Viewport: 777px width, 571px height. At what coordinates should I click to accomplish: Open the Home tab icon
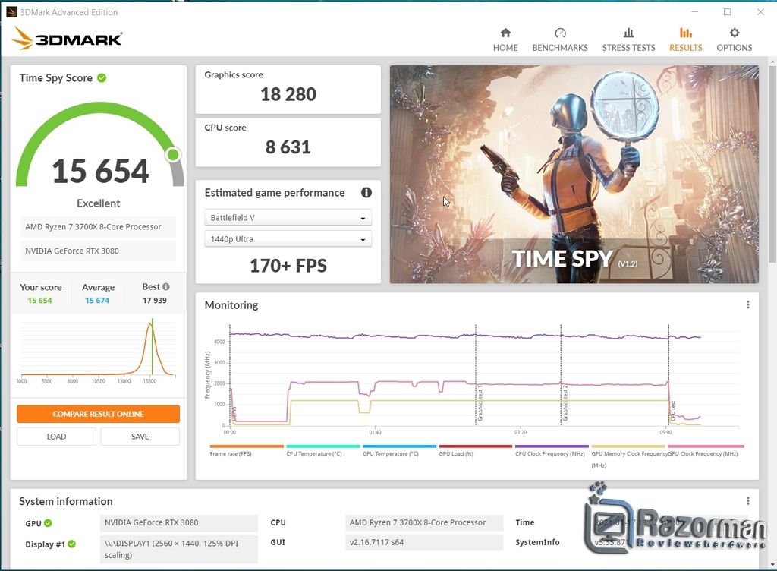505,33
